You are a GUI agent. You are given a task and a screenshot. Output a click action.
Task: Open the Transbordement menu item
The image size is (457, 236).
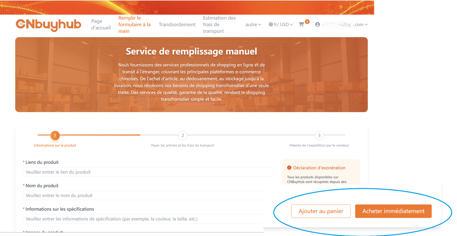(177, 25)
